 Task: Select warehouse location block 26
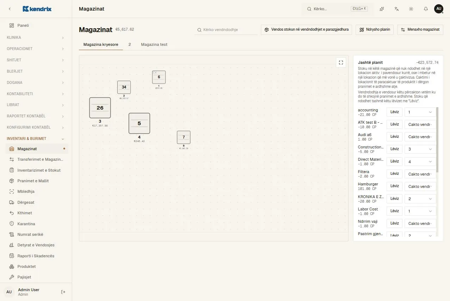tap(100, 108)
